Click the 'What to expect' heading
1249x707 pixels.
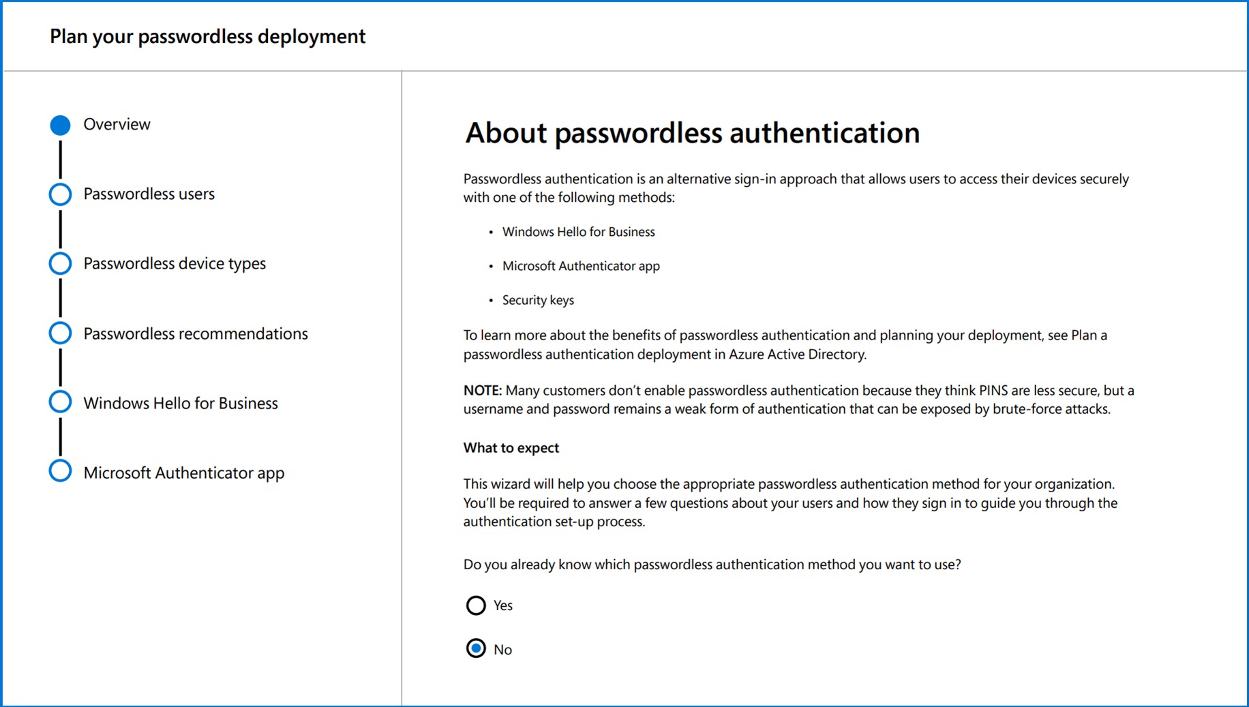[511, 447]
